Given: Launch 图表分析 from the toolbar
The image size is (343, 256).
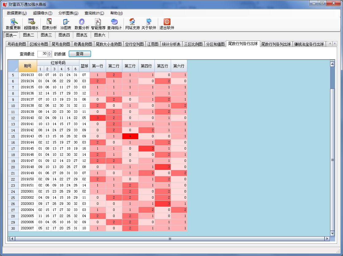Looking at the screenshot, I should click(49, 22).
